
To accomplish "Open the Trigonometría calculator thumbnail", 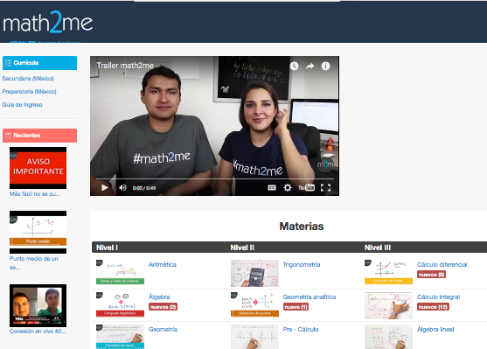I will point(254,273).
